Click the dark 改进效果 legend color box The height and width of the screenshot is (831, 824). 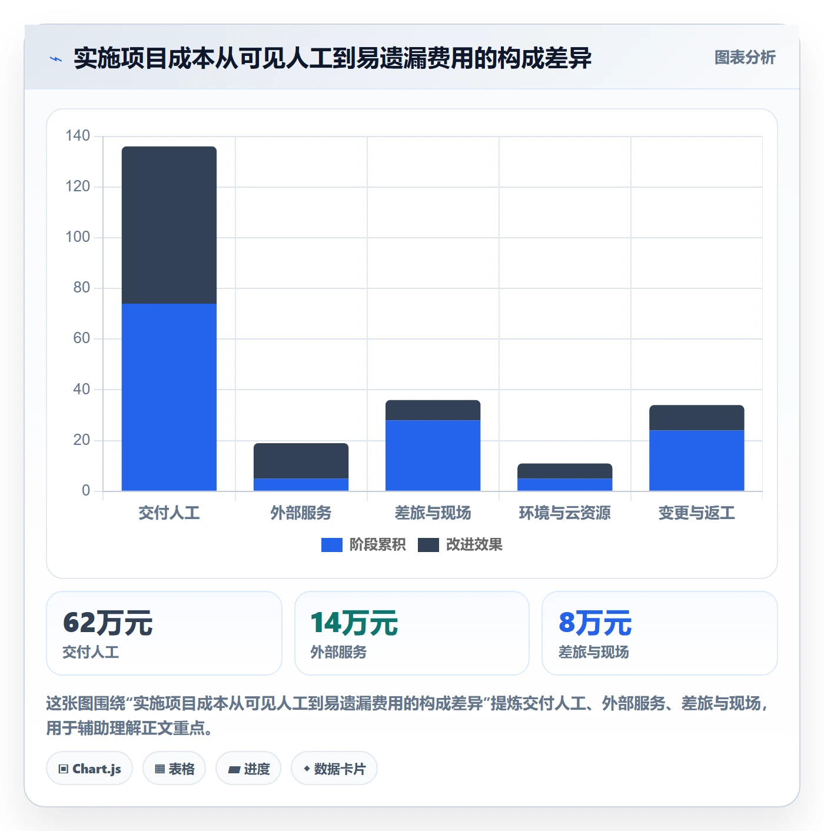tap(428, 545)
